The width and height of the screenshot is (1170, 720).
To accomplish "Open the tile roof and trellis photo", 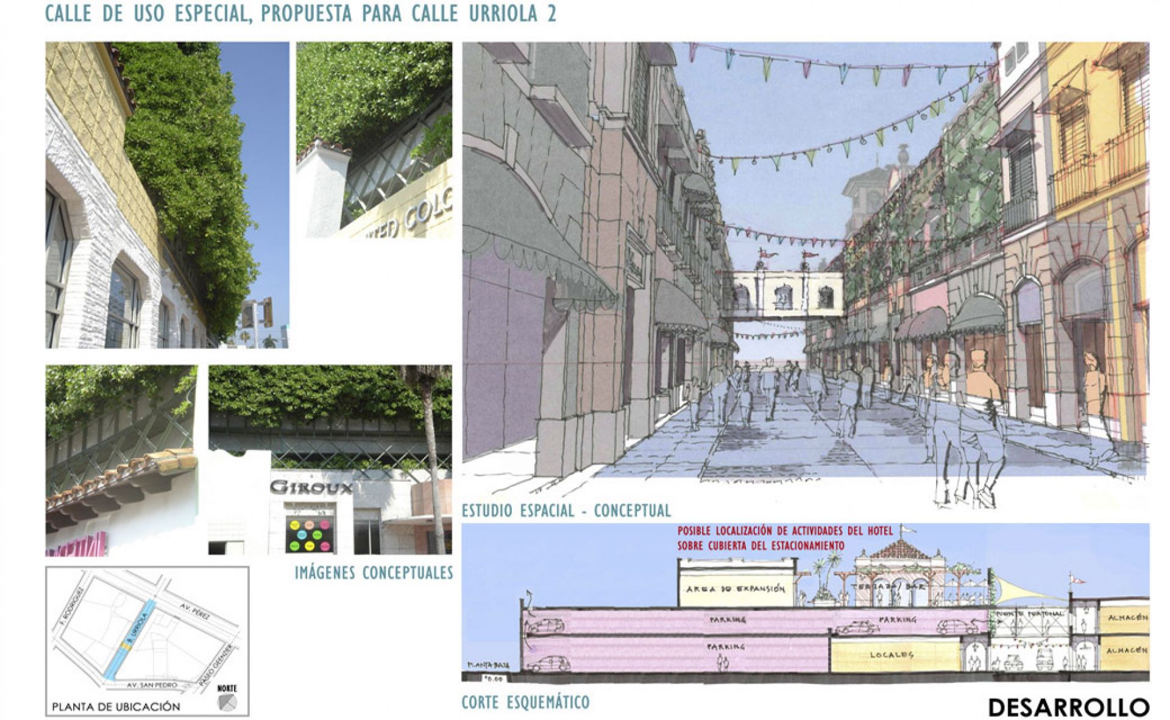I will tap(121, 460).
